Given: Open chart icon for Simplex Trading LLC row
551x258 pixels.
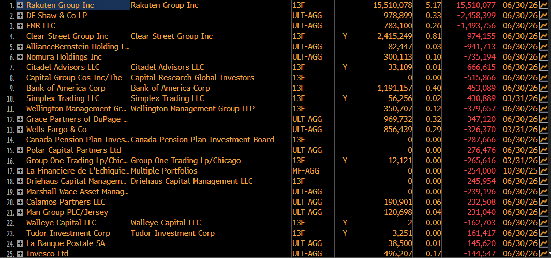Looking at the screenshot, I should pyautogui.click(x=543, y=98).
